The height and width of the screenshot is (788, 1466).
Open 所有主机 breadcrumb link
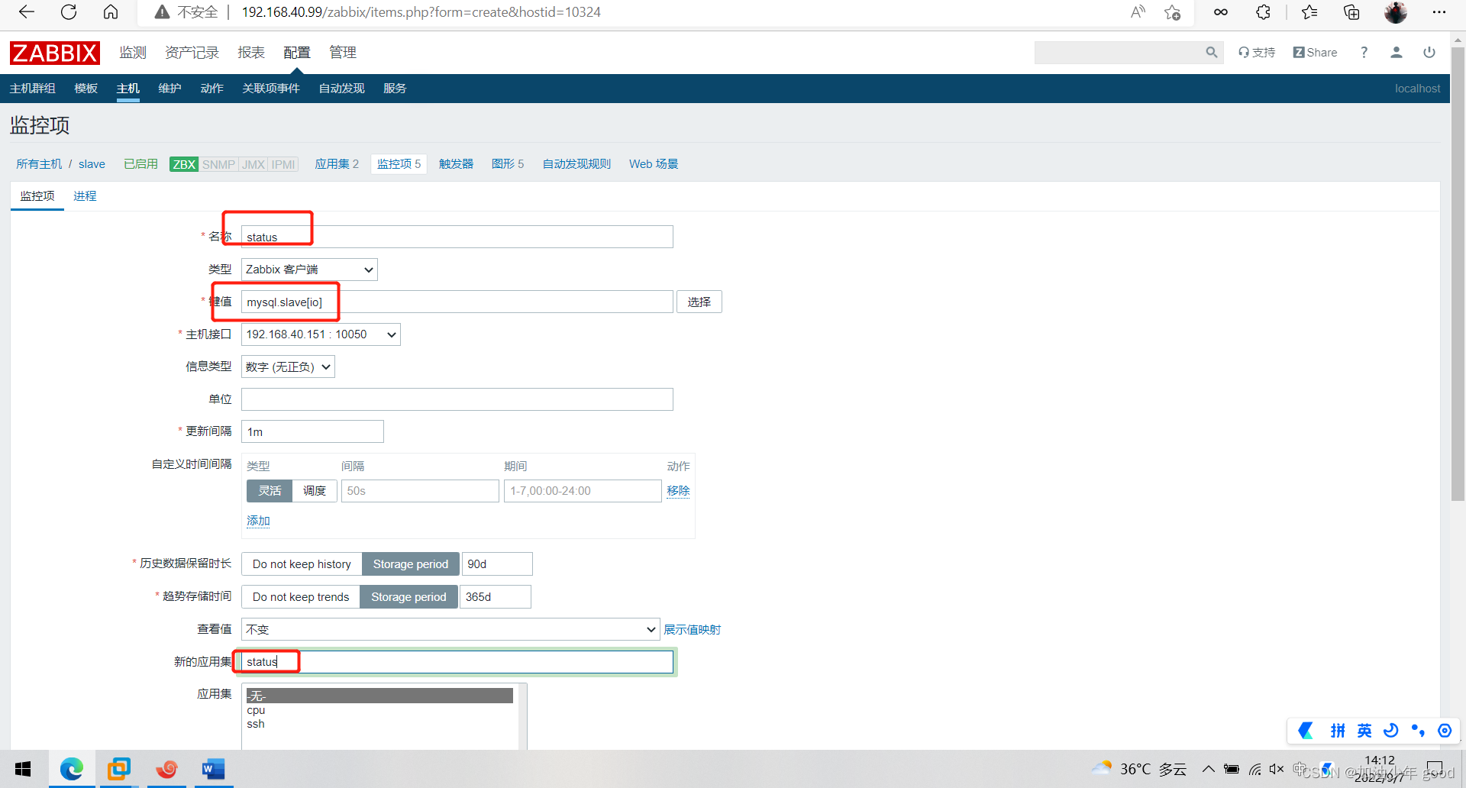click(x=39, y=164)
